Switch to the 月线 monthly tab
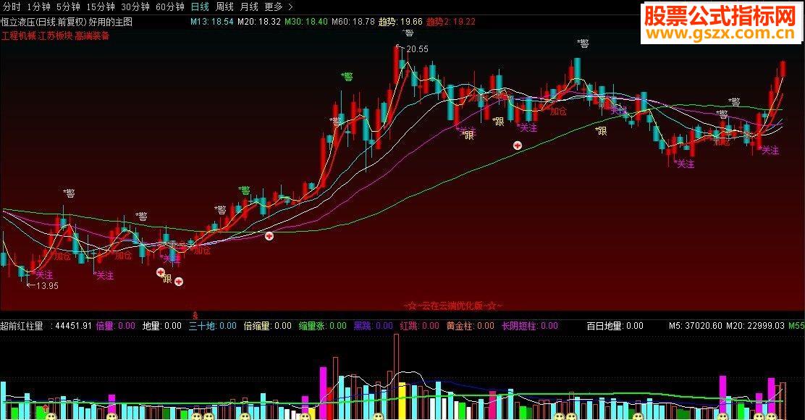 (x=249, y=7)
